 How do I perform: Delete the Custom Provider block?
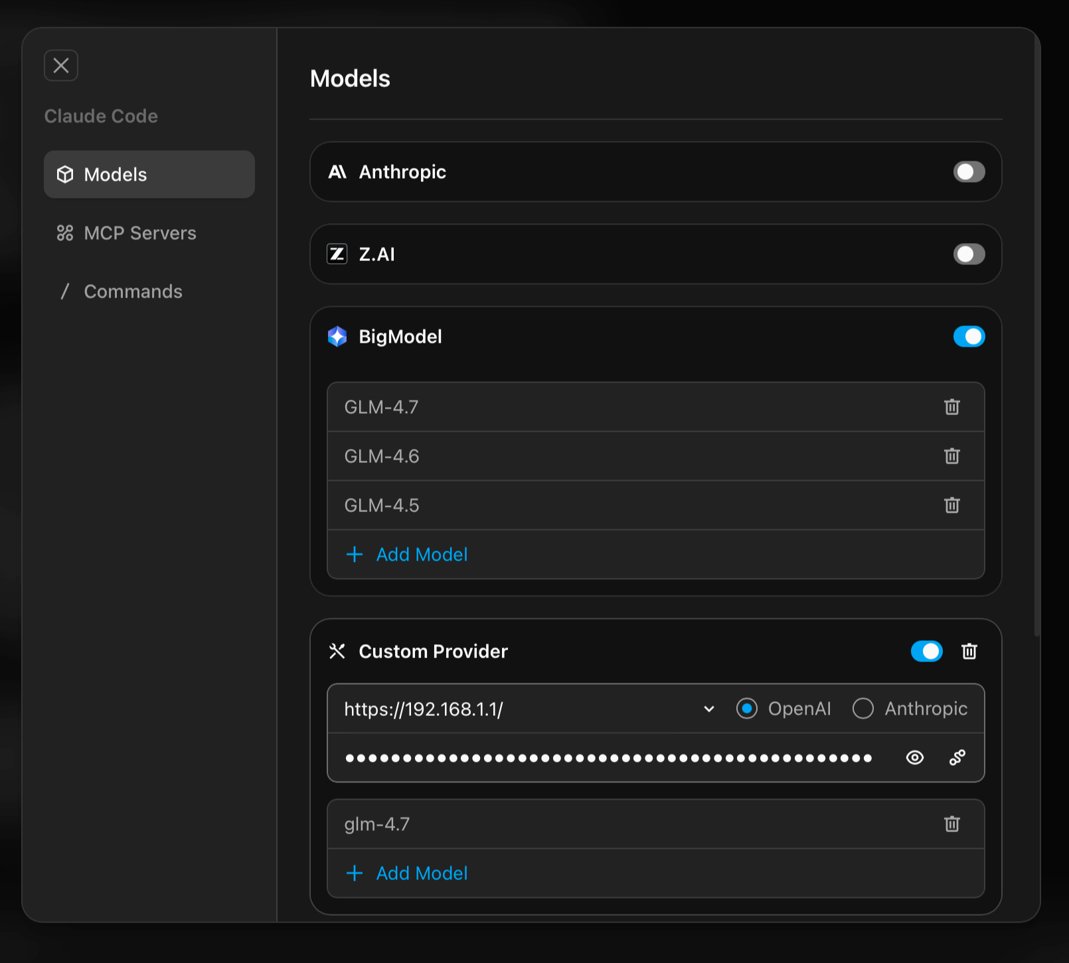[969, 652]
